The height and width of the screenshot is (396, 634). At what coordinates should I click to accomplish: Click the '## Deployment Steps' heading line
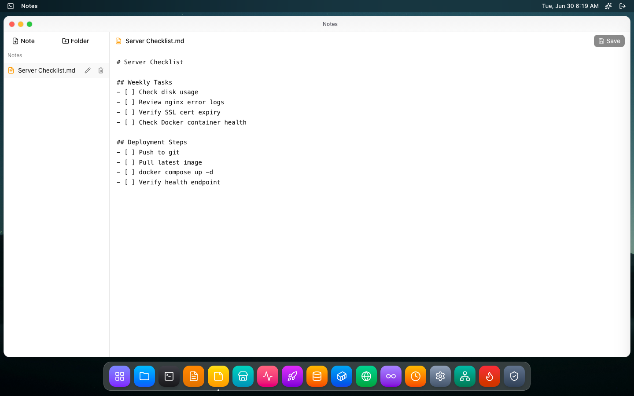pos(152,142)
